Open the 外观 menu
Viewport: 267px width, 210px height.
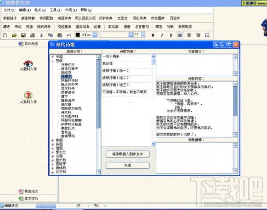[x=71, y=10]
